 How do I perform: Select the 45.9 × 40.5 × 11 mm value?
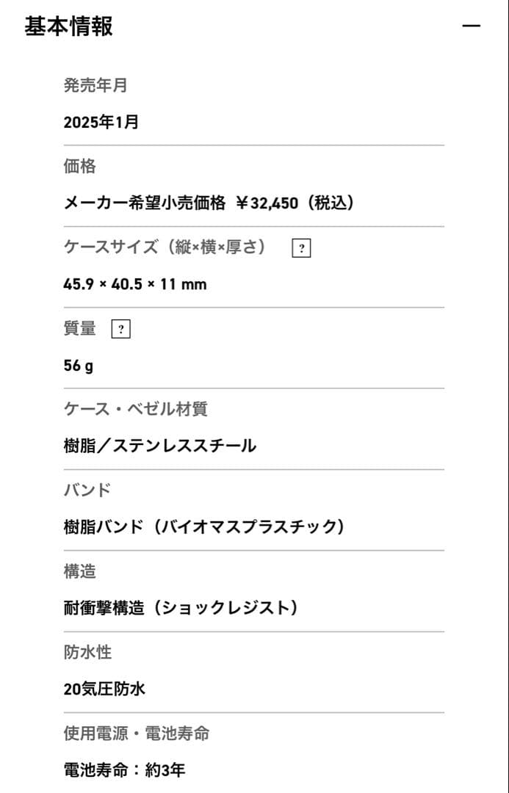pos(135,284)
